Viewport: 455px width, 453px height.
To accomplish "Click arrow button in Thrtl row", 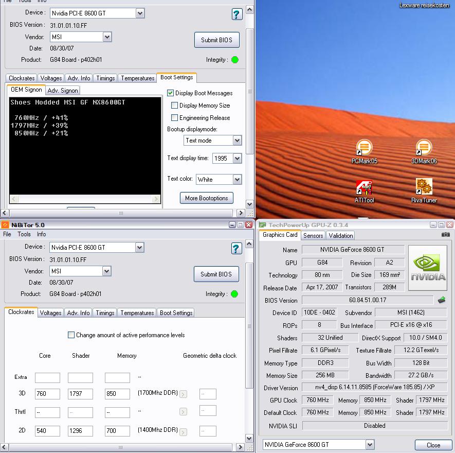I will pyautogui.click(x=183, y=412).
